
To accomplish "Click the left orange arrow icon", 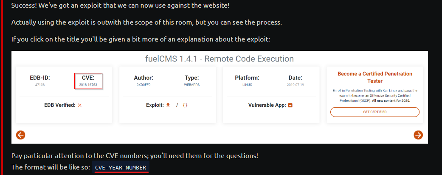I will coord(20,135).
